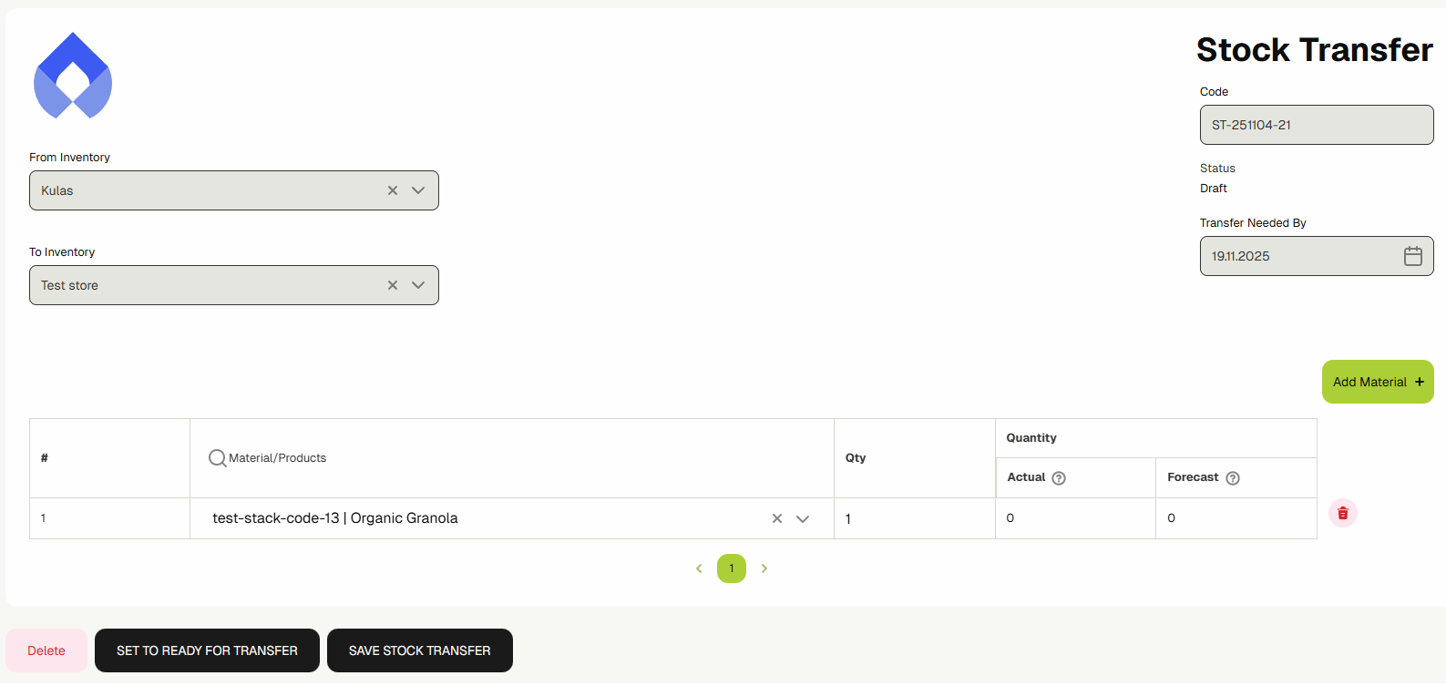Viewport: 1446px width, 686px height.
Task: Delete row 1 with the red trash icon
Action: (x=1342, y=513)
